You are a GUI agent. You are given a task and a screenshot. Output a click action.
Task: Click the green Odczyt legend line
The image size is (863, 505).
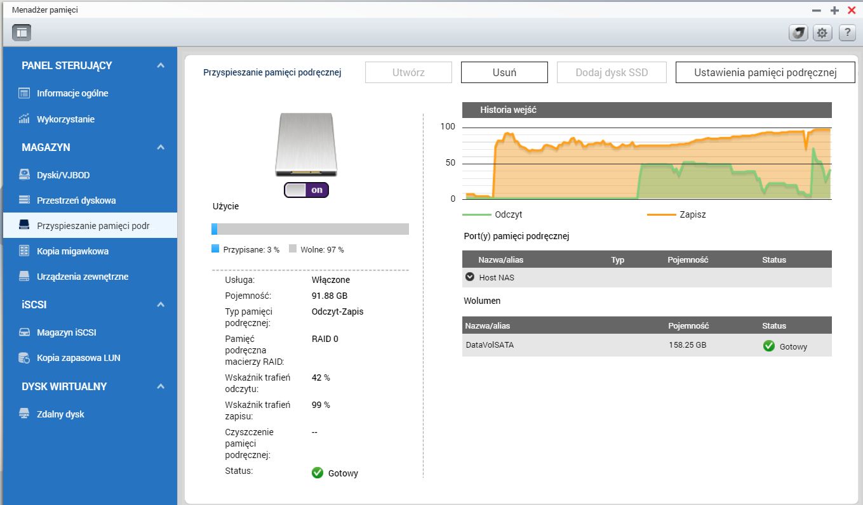pos(477,214)
